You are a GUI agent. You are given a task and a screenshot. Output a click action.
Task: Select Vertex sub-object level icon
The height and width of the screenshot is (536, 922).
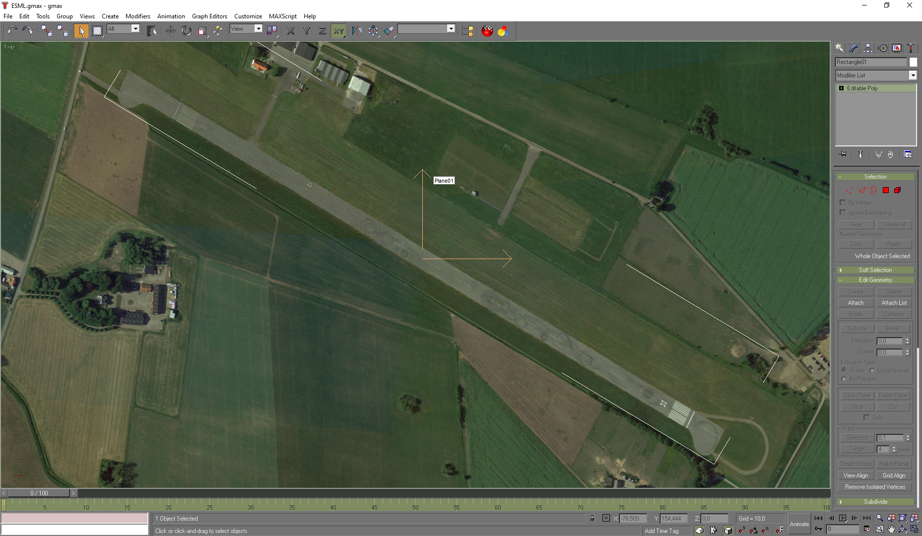[x=850, y=190]
